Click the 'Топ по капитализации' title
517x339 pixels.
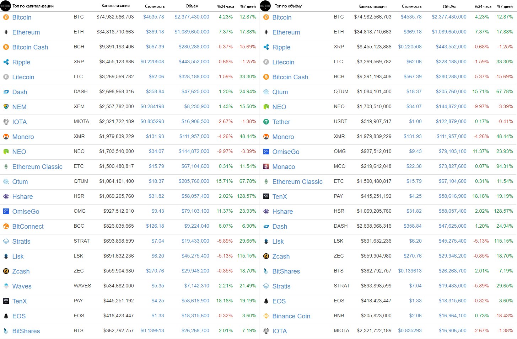33,6
